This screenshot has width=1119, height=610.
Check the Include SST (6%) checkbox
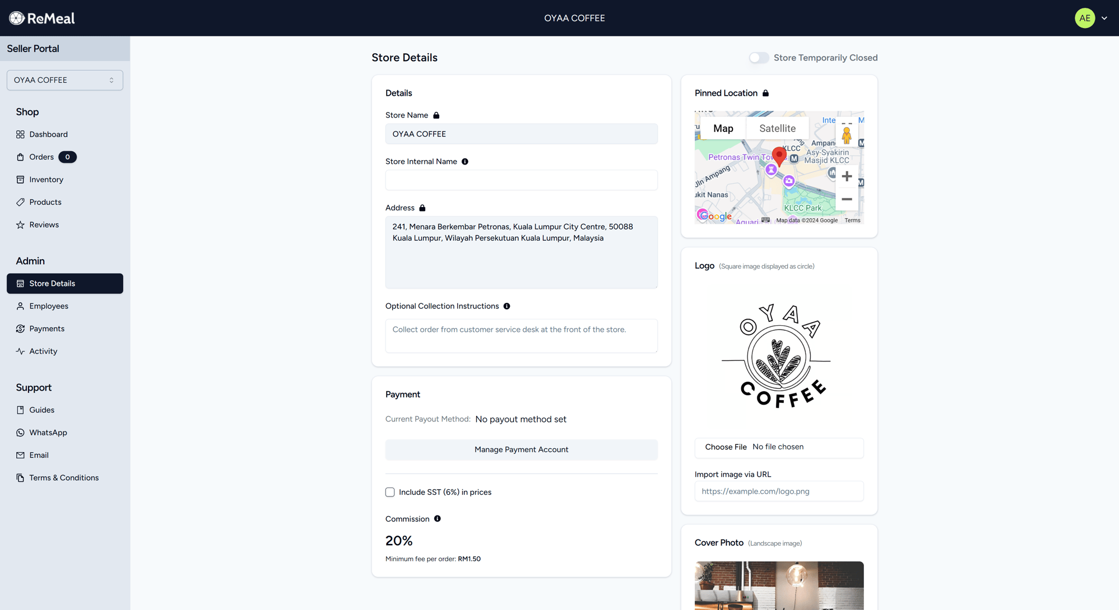point(390,492)
